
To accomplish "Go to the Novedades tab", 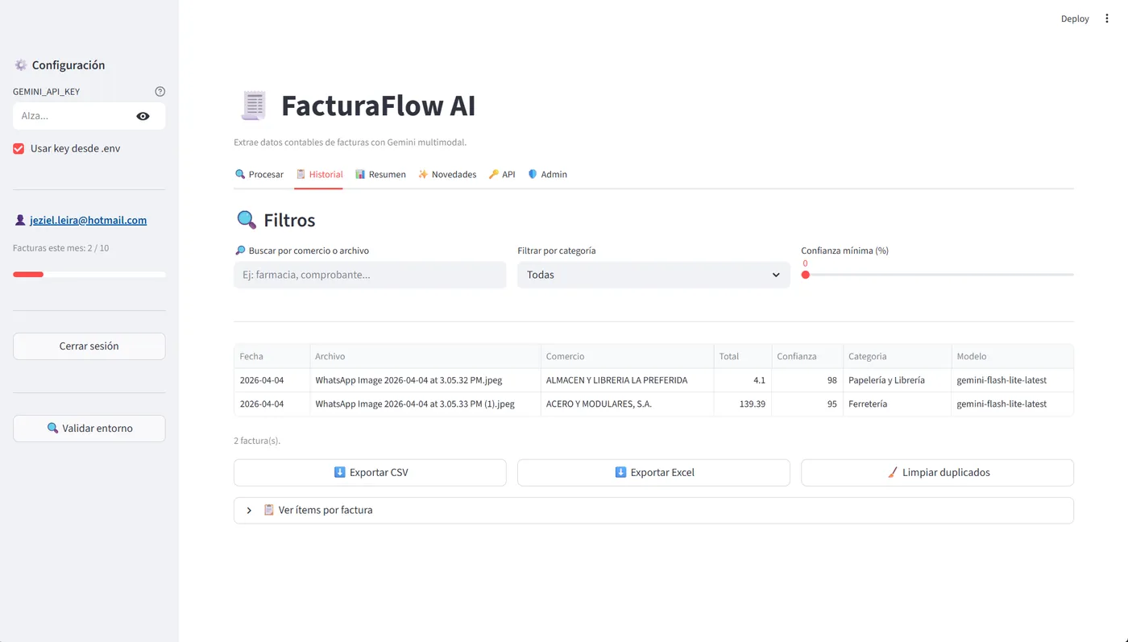I will [x=446, y=174].
